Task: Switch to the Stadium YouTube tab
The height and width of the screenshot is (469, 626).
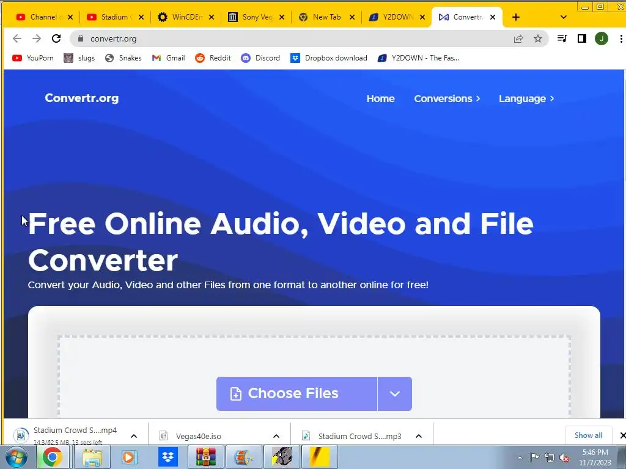Action: pos(114,17)
